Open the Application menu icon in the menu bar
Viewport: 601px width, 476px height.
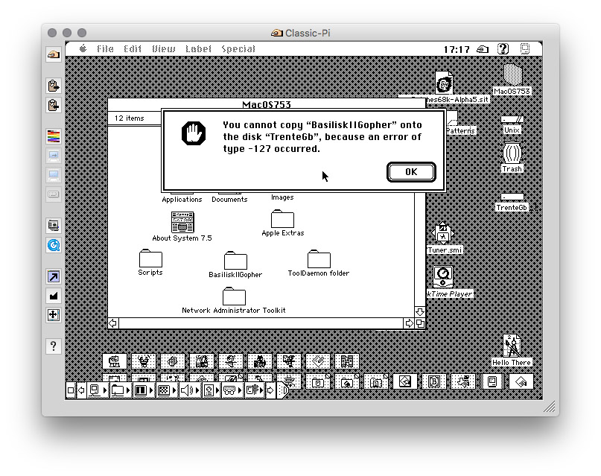(x=525, y=48)
